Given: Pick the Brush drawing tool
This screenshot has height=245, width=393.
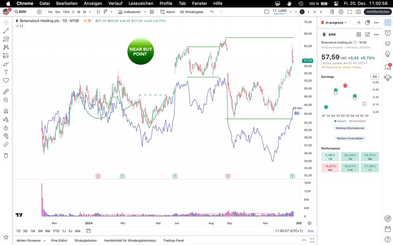Looking at the screenshot, I should (6, 64).
